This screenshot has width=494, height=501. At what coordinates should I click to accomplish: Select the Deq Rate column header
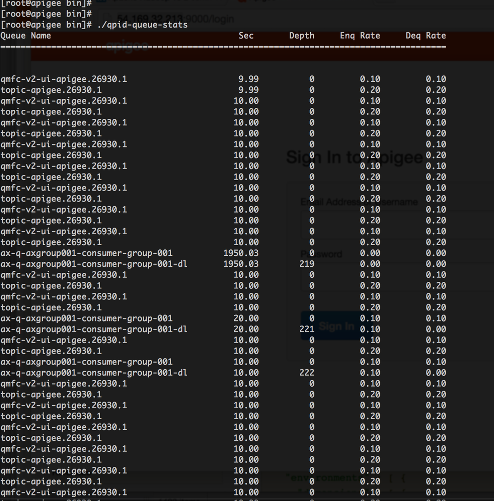click(x=426, y=36)
